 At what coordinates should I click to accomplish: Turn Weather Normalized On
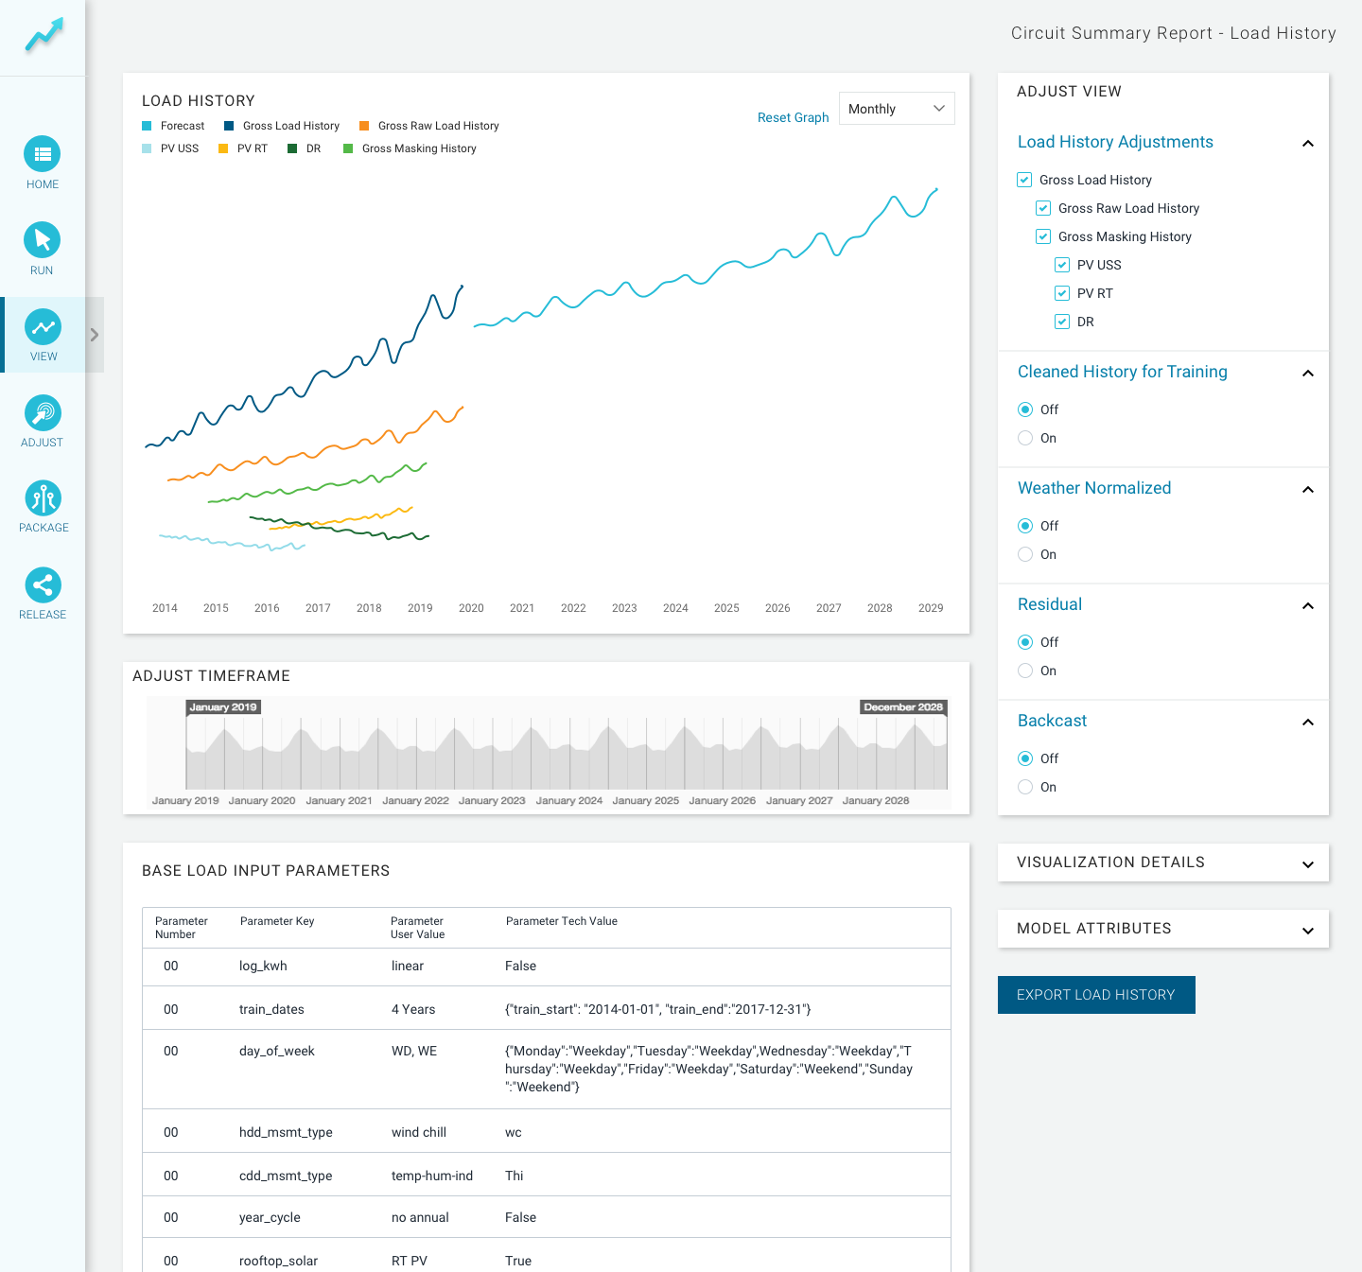(1025, 554)
